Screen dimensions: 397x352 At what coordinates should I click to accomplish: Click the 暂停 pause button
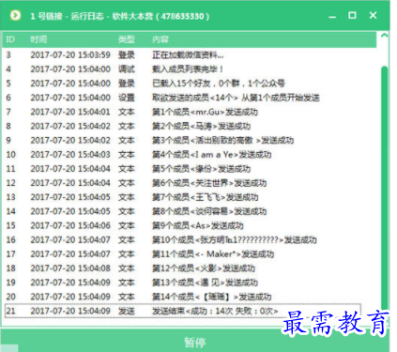[x=195, y=342]
